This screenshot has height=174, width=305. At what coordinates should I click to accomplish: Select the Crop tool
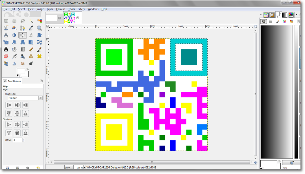point(31,35)
